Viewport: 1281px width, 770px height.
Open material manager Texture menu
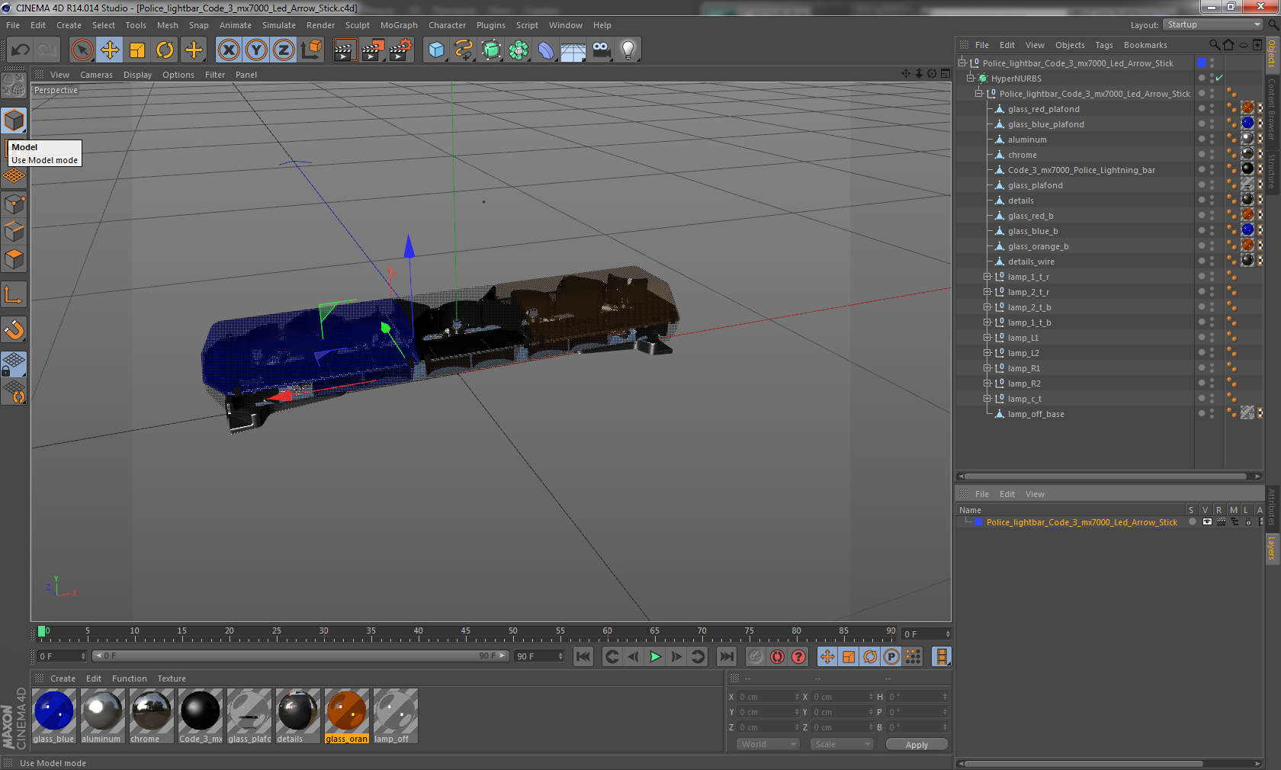tap(172, 679)
